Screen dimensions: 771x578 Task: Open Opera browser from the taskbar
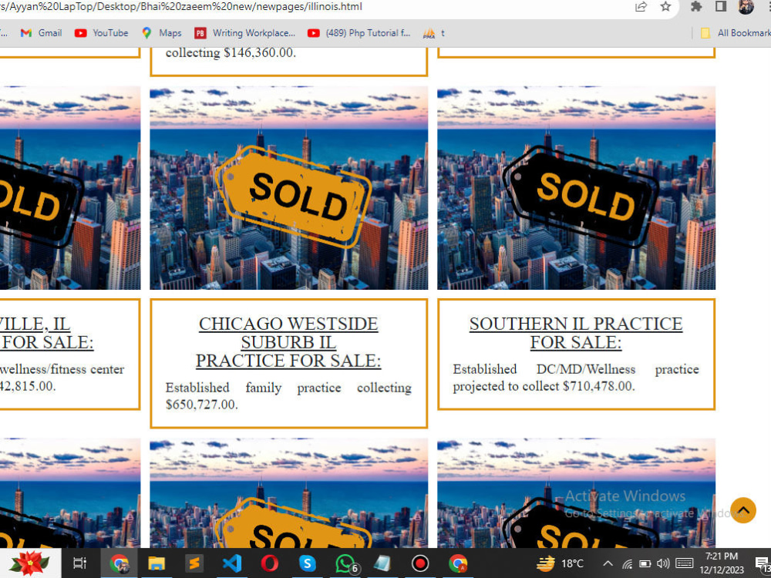point(269,563)
